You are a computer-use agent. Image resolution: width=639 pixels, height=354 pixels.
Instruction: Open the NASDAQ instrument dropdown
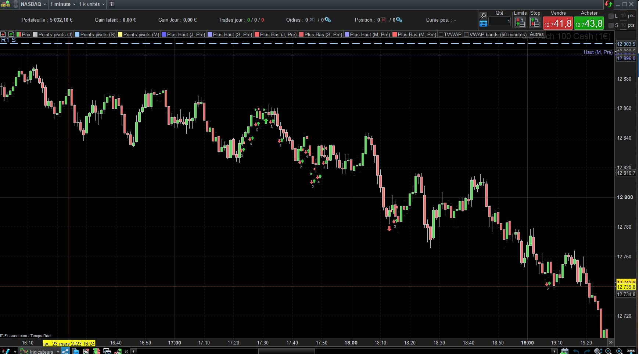pyautogui.click(x=33, y=4)
